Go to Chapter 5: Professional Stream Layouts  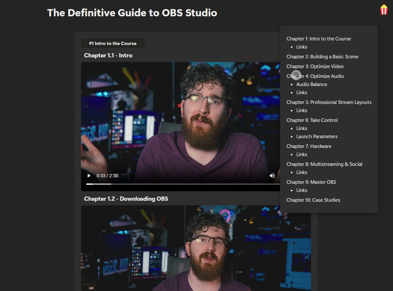pos(329,102)
